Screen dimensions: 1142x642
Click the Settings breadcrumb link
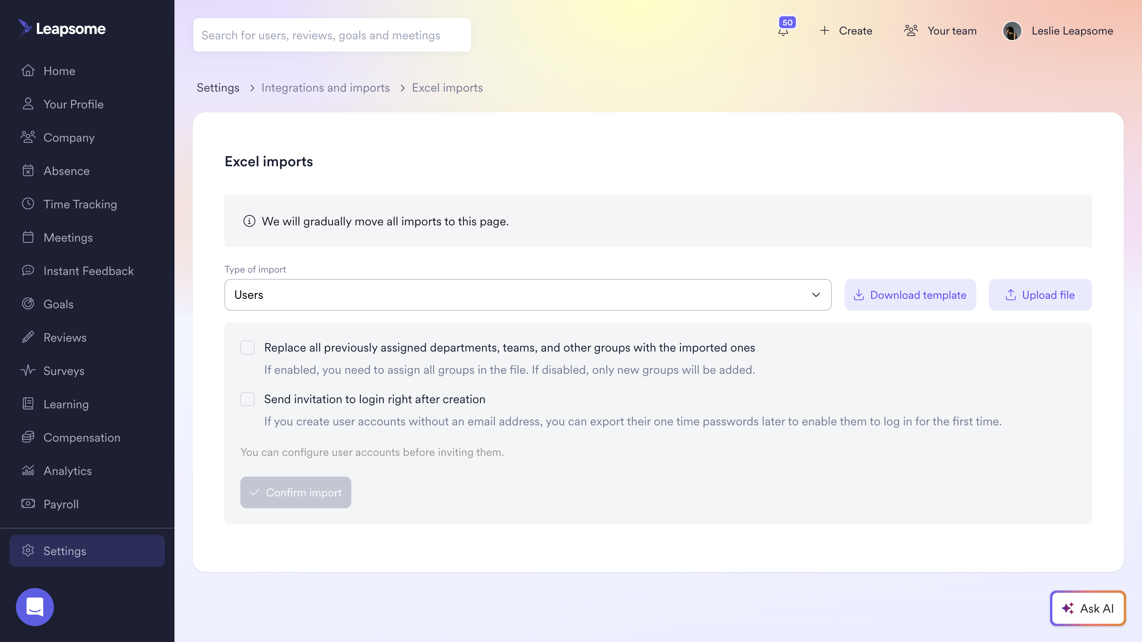pyautogui.click(x=218, y=87)
